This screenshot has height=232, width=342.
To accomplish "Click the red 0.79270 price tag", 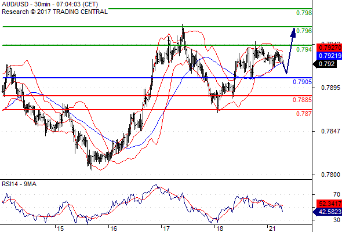I will (329, 48).
